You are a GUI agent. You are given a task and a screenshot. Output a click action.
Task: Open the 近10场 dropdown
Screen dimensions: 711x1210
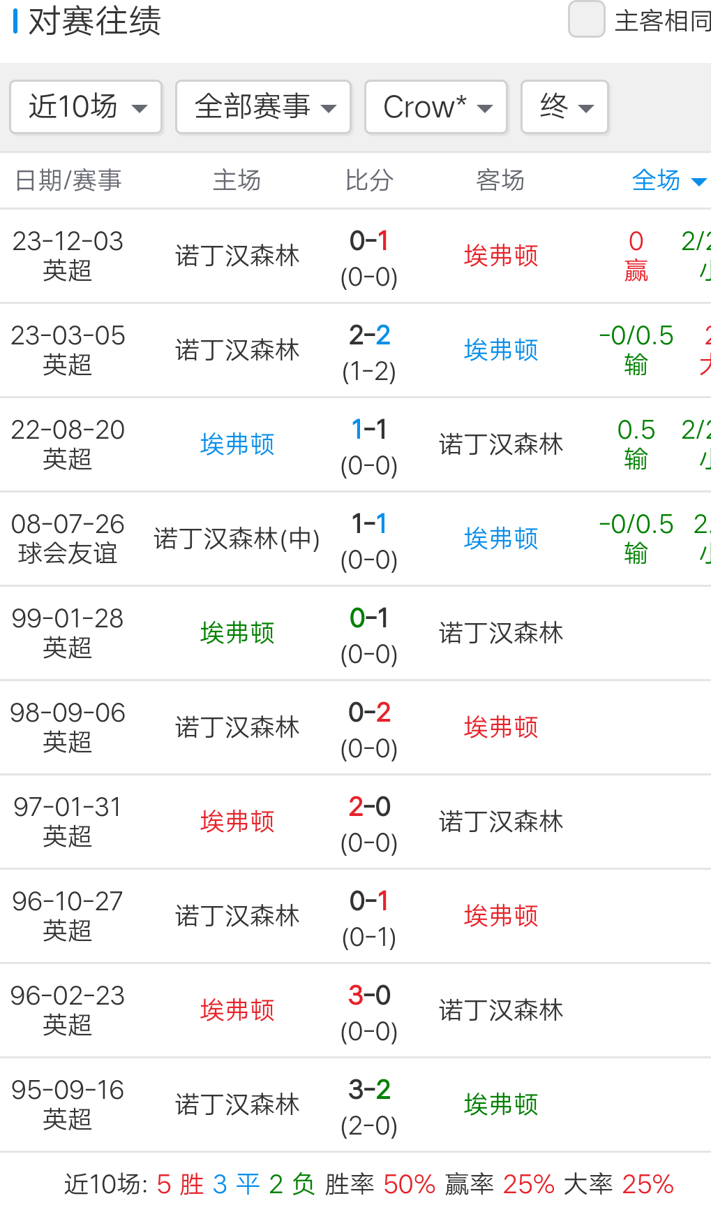pos(86,107)
